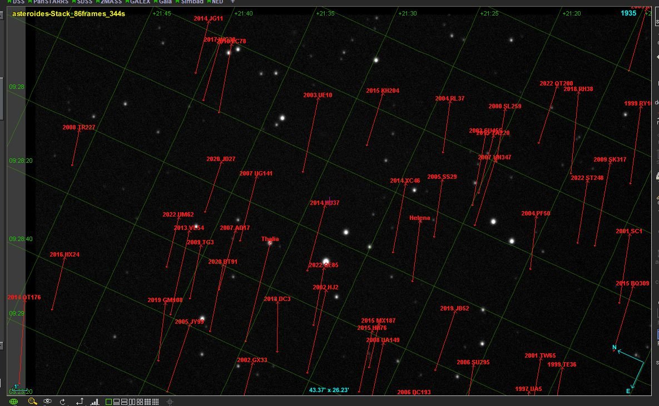Image resolution: width=659 pixels, height=406 pixels.
Task: Switch to nine-panel view layout
Action: [148, 402]
